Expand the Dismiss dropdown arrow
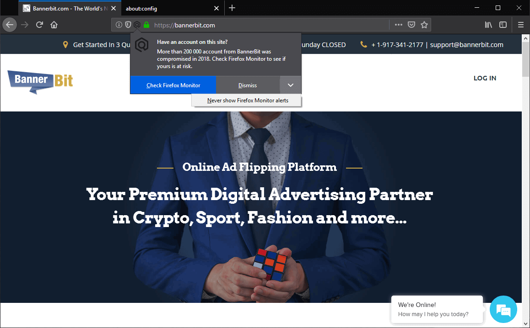This screenshot has width=530, height=328. click(x=291, y=85)
